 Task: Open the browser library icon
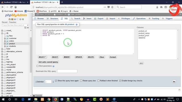[x=162, y=7]
